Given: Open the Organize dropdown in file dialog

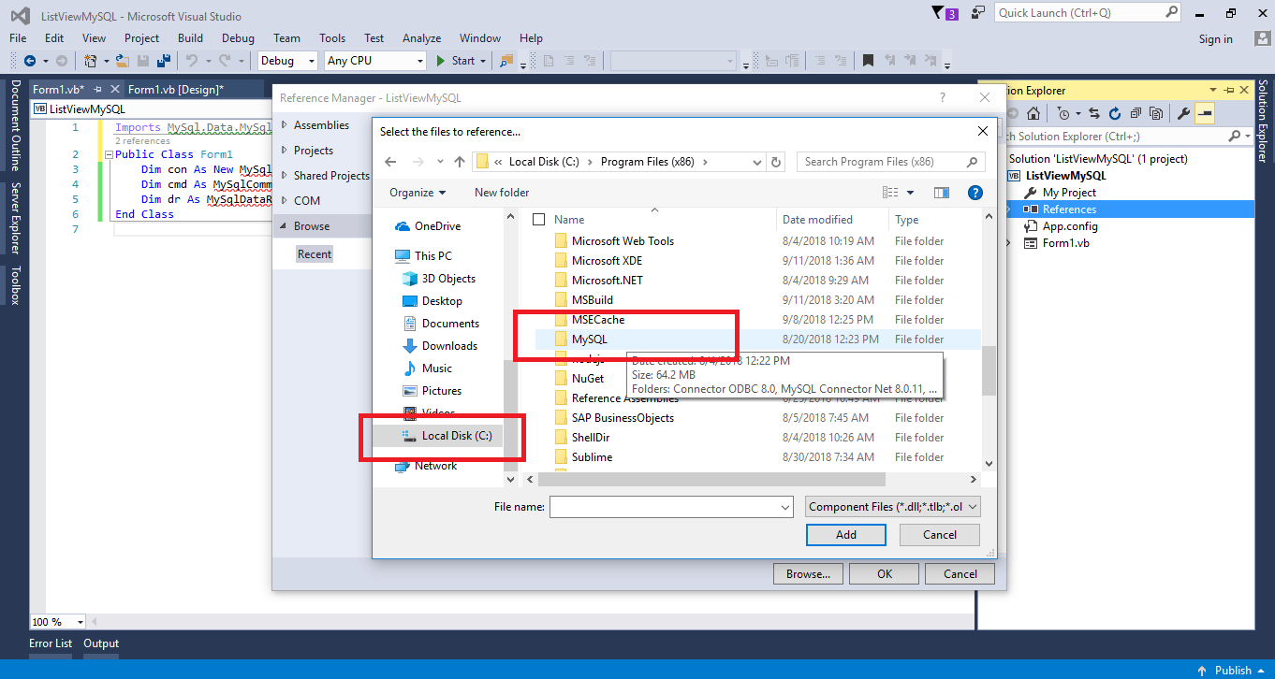Looking at the screenshot, I should coord(418,193).
